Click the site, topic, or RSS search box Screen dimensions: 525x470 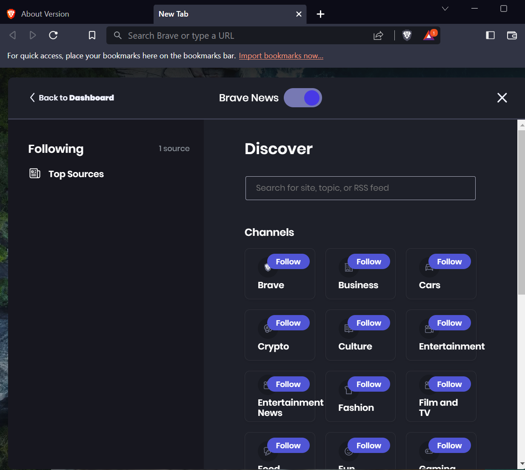coord(360,188)
